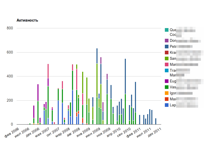Click the pink swatch beside 'Mar'
The image size is (208, 156).
point(166,64)
